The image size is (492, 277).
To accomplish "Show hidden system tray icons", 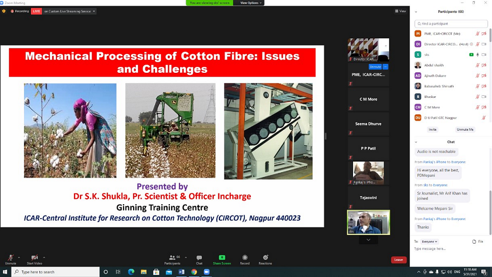I will coord(419,272).
